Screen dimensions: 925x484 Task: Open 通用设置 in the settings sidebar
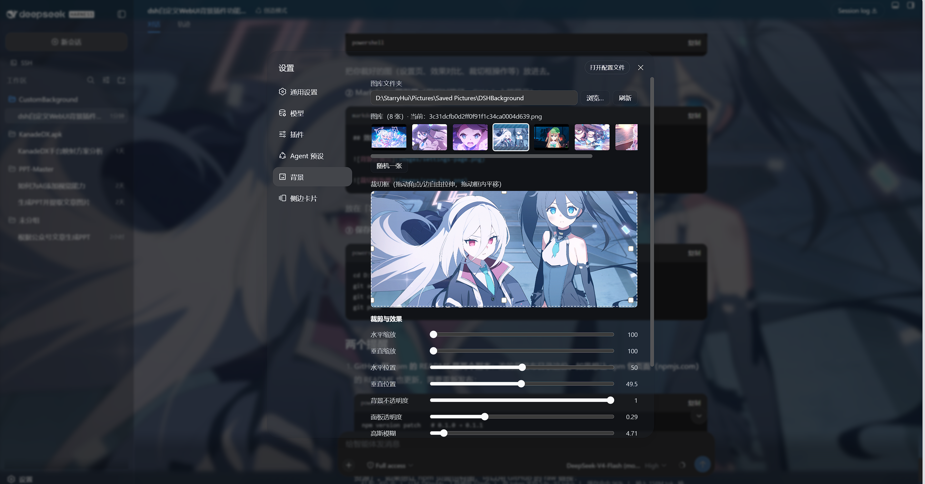(313, 92)
